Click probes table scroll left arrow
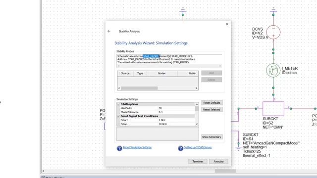317x178 pixels. click(x=119, y=88)
